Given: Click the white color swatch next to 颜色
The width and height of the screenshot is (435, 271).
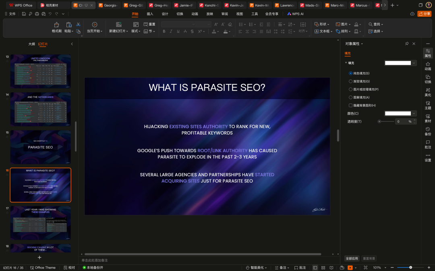Looking at the screenshot, I should click(x=398, y=113).
